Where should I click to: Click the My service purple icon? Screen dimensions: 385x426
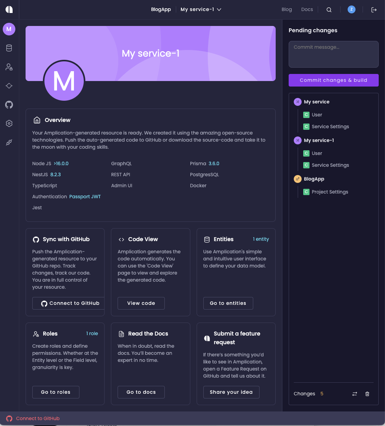[x=298, y=102]
